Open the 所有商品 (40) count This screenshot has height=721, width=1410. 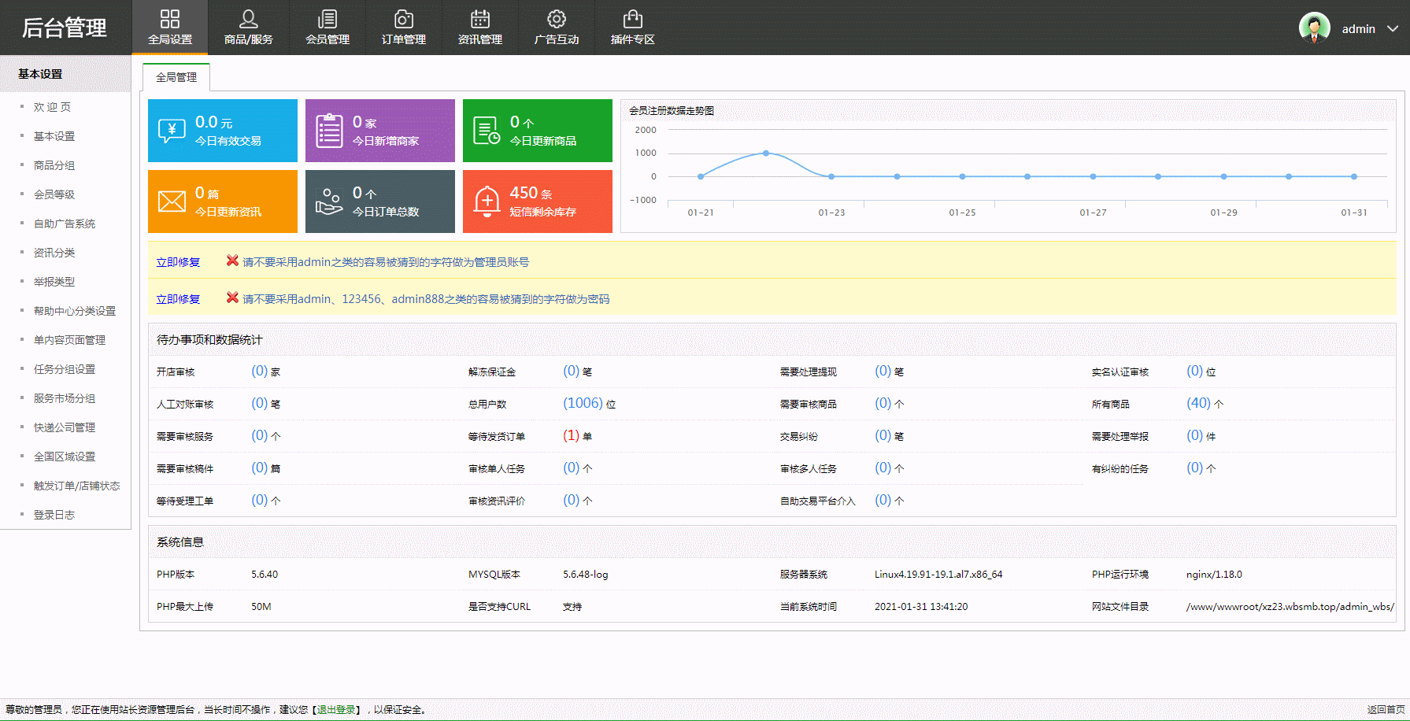(x=1198, y=403)
